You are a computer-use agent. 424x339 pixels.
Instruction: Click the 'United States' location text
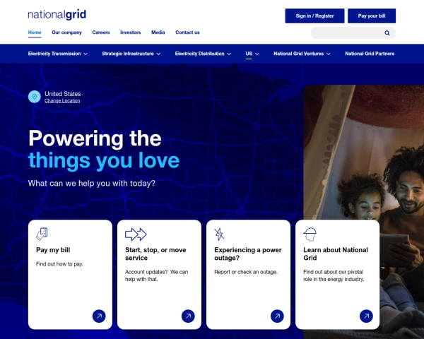click(x=63, y=94)
